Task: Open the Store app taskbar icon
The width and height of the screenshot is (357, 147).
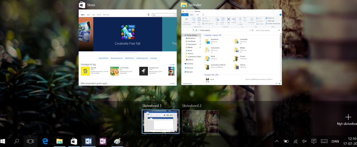Action: pos(74,141)
